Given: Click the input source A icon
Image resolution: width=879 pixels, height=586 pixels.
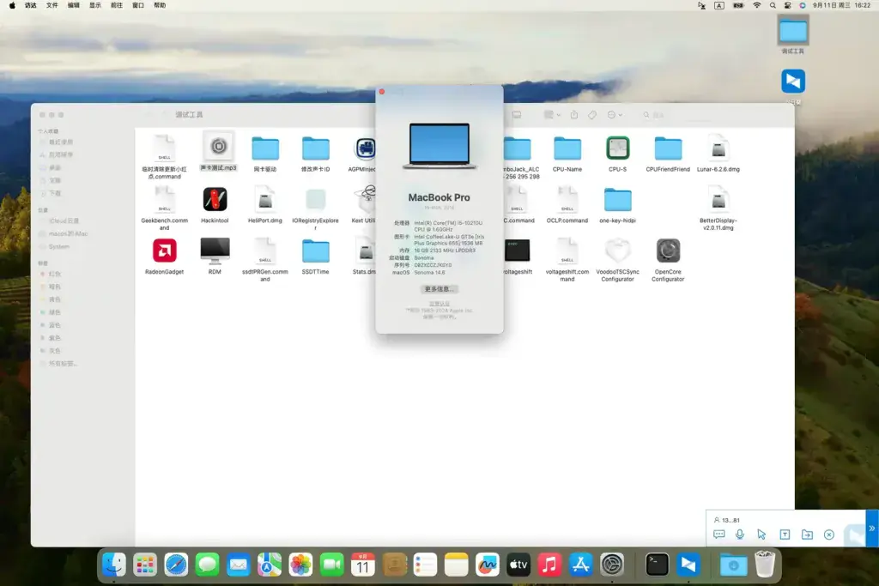Looking at the screenshot, I should coord(719,5).
